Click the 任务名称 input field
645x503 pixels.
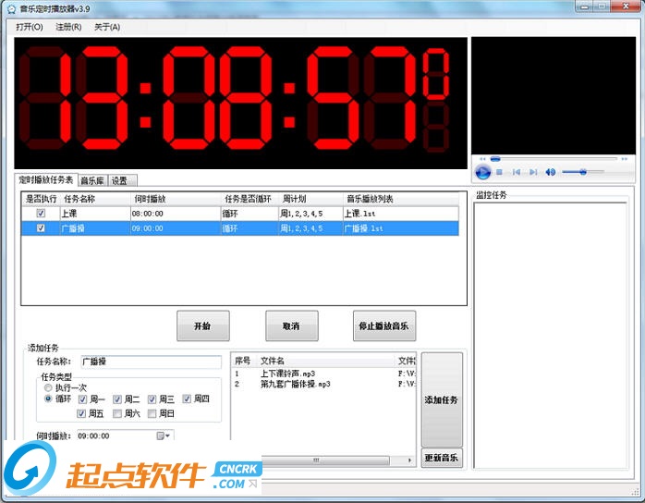tap(151, 362)
